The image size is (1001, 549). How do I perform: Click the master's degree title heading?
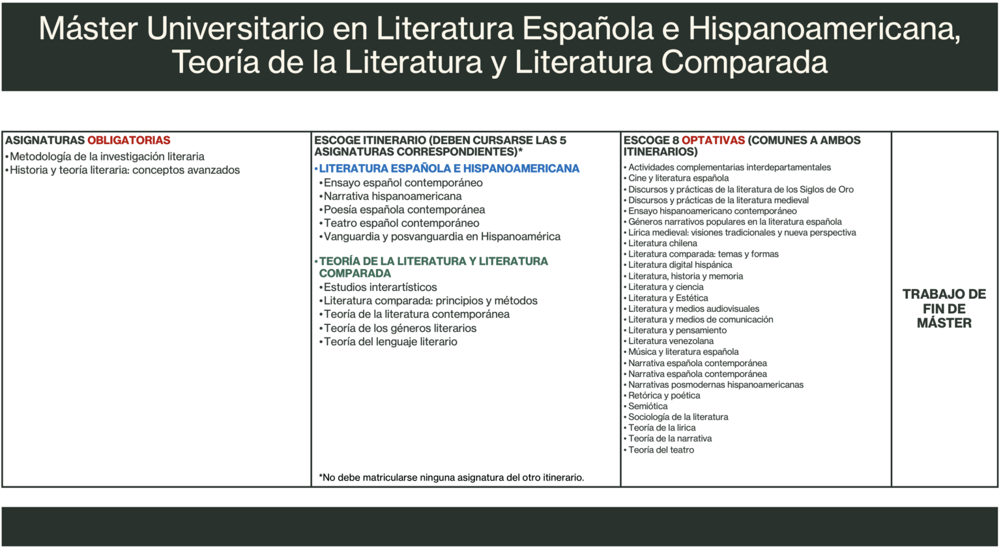click(x=500, y=46)
